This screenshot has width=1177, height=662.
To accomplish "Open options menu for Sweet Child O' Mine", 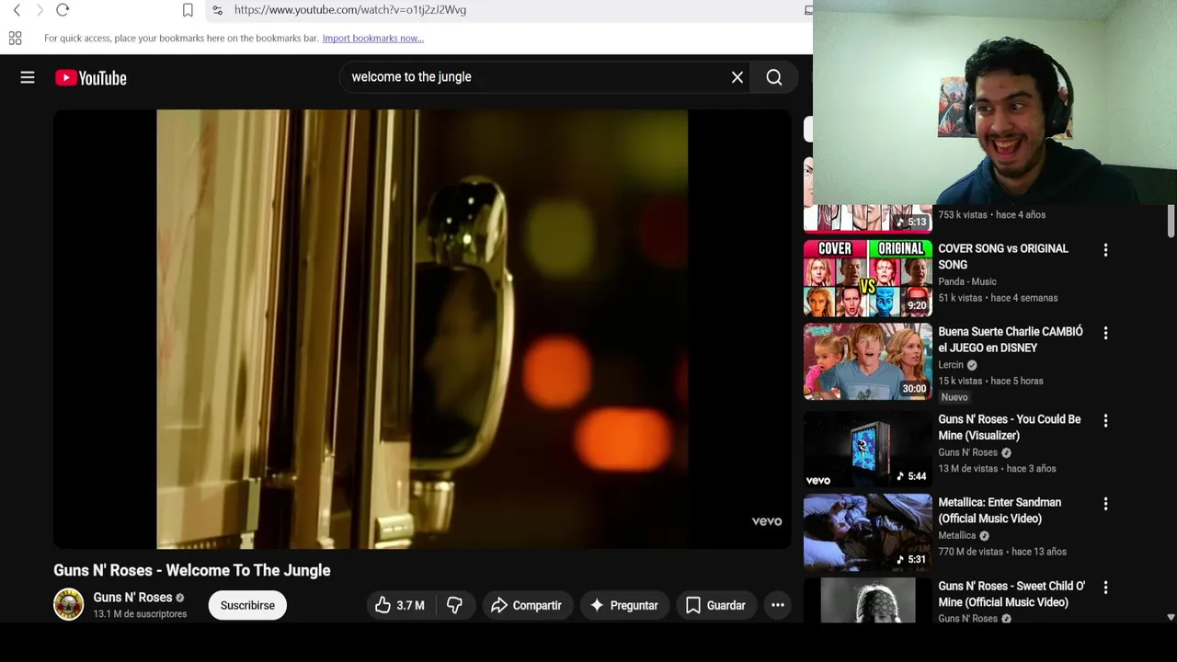I will (x=1105, y=587).
